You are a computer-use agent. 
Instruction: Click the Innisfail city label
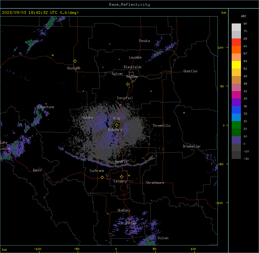[x=125, y=98]
